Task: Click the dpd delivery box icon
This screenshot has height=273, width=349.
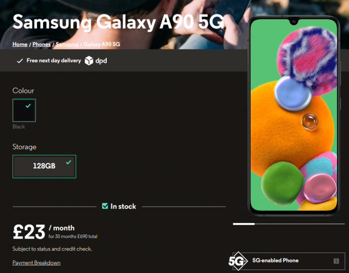Action: pyautogui.click(x=89, y=60)
